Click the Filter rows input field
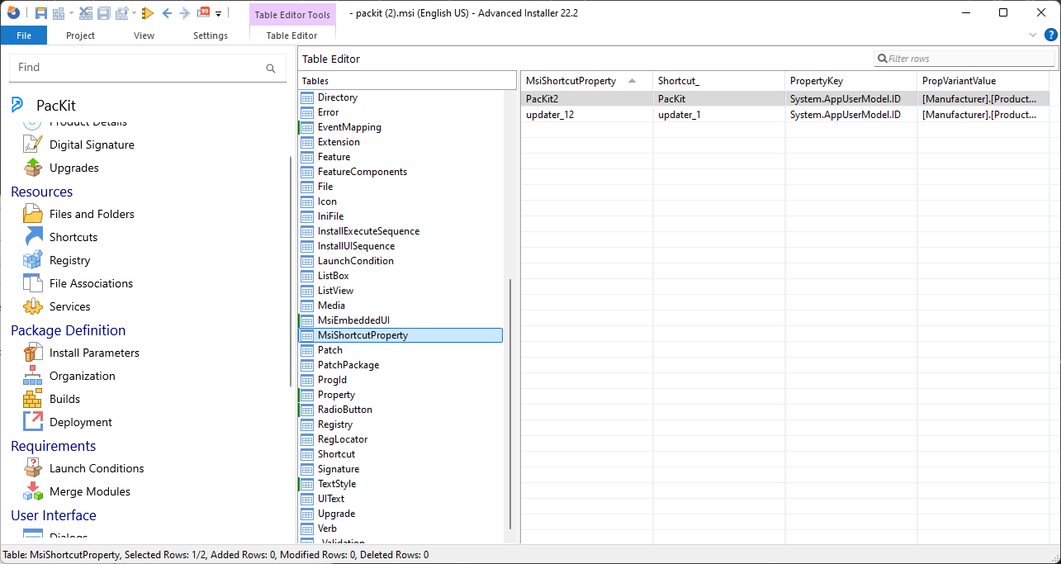This screenshot has width=1061, height=564. click(964, 59)
